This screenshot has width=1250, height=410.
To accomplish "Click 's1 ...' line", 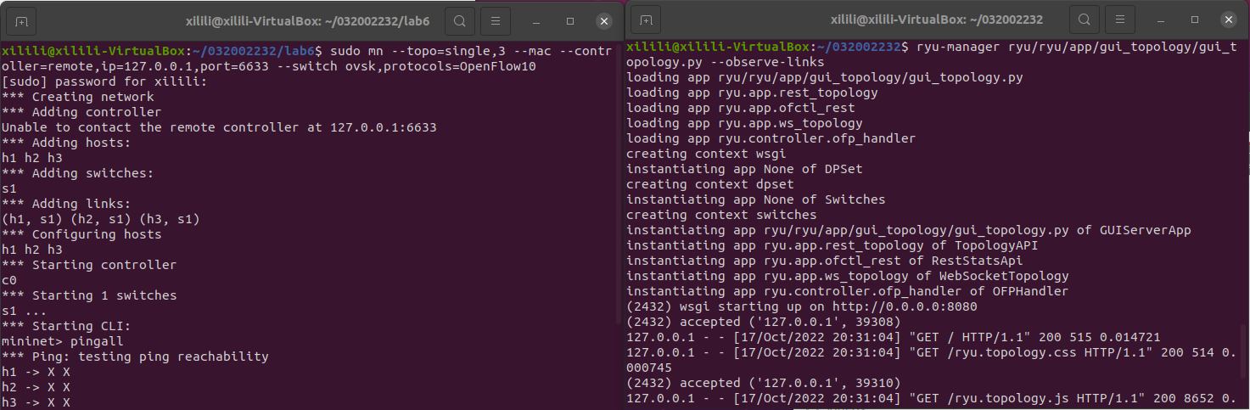I will point(25,311).
